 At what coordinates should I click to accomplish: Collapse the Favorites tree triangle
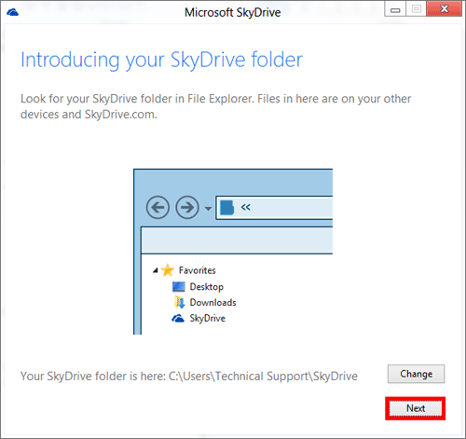coord(156,270)
